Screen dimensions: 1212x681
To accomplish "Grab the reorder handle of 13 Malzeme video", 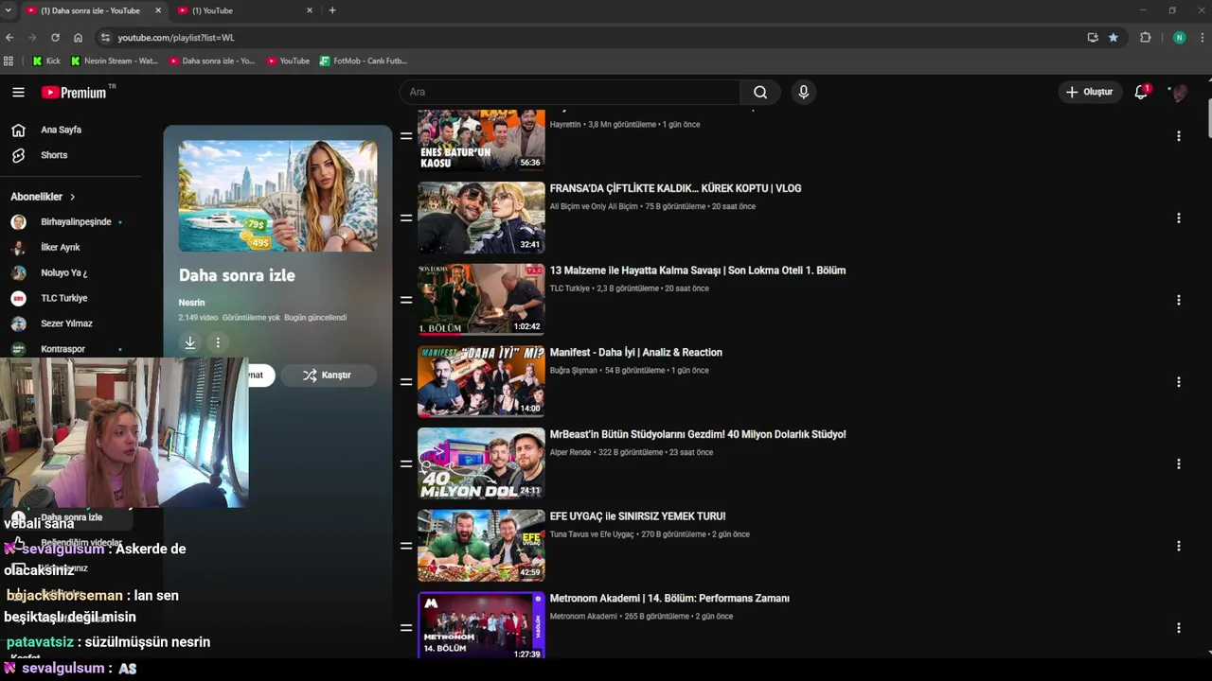I will click(405, 300).
